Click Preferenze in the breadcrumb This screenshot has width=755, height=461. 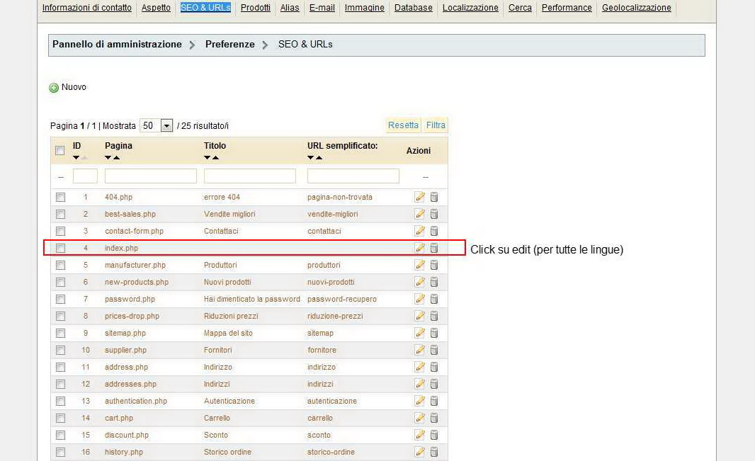[x=229, y=45]
